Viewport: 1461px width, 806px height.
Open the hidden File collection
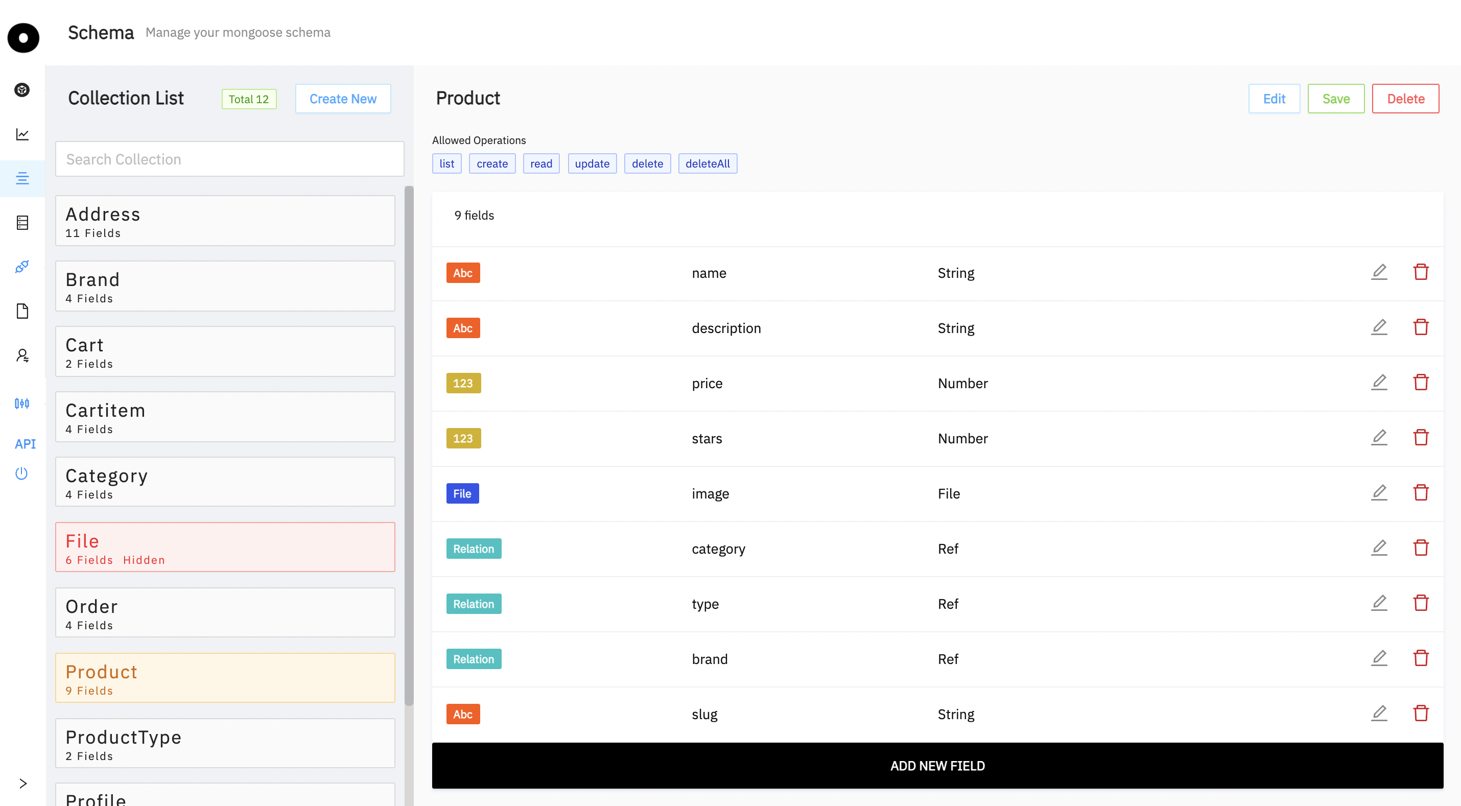[225, 548]
